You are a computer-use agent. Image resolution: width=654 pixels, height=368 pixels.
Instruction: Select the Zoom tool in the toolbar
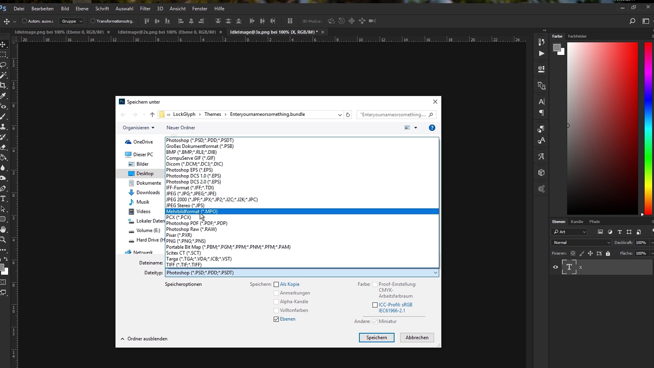pos(3,240)
